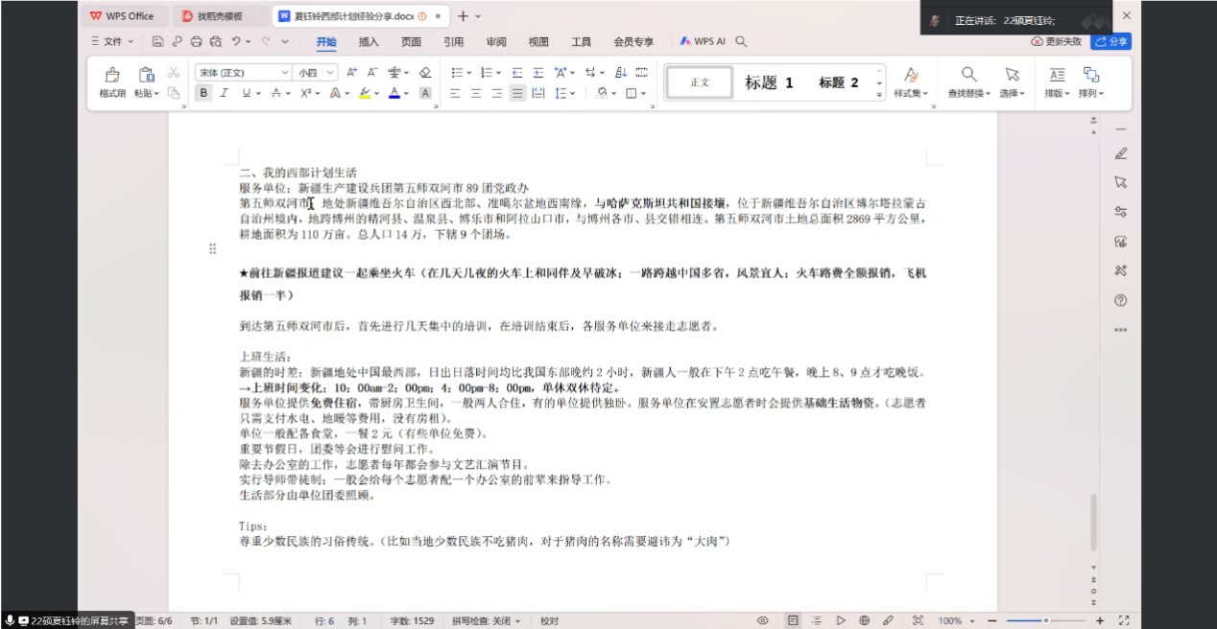
Task: Click the zoom slider in status bar
Action: click(x=1045, y=620)
